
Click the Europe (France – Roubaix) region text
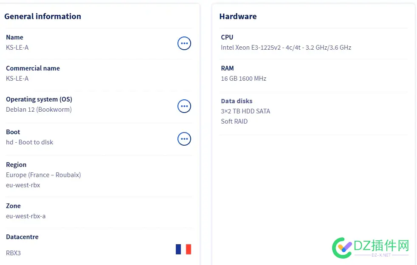click(x=43, y=175)
